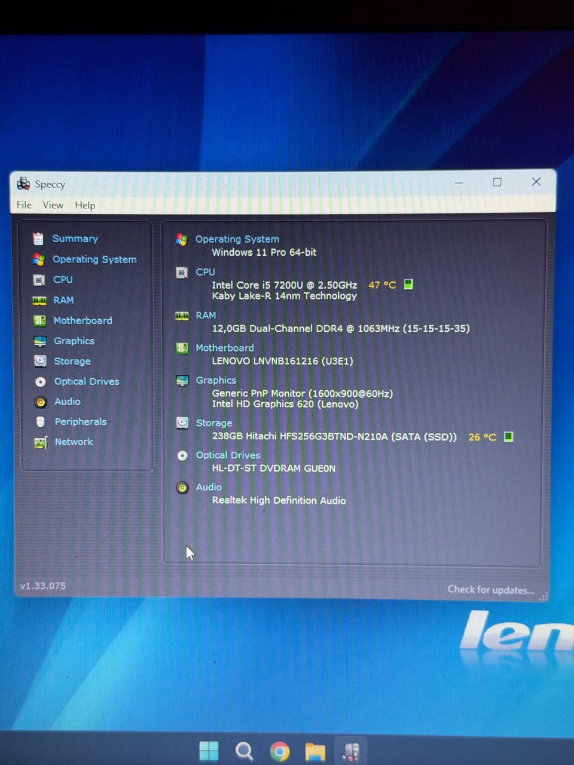The width and height of the screenshot is (574, 765).
Task: Select Operating System in the sidebar
Action: pyautogui.click(x=94, y=259)
